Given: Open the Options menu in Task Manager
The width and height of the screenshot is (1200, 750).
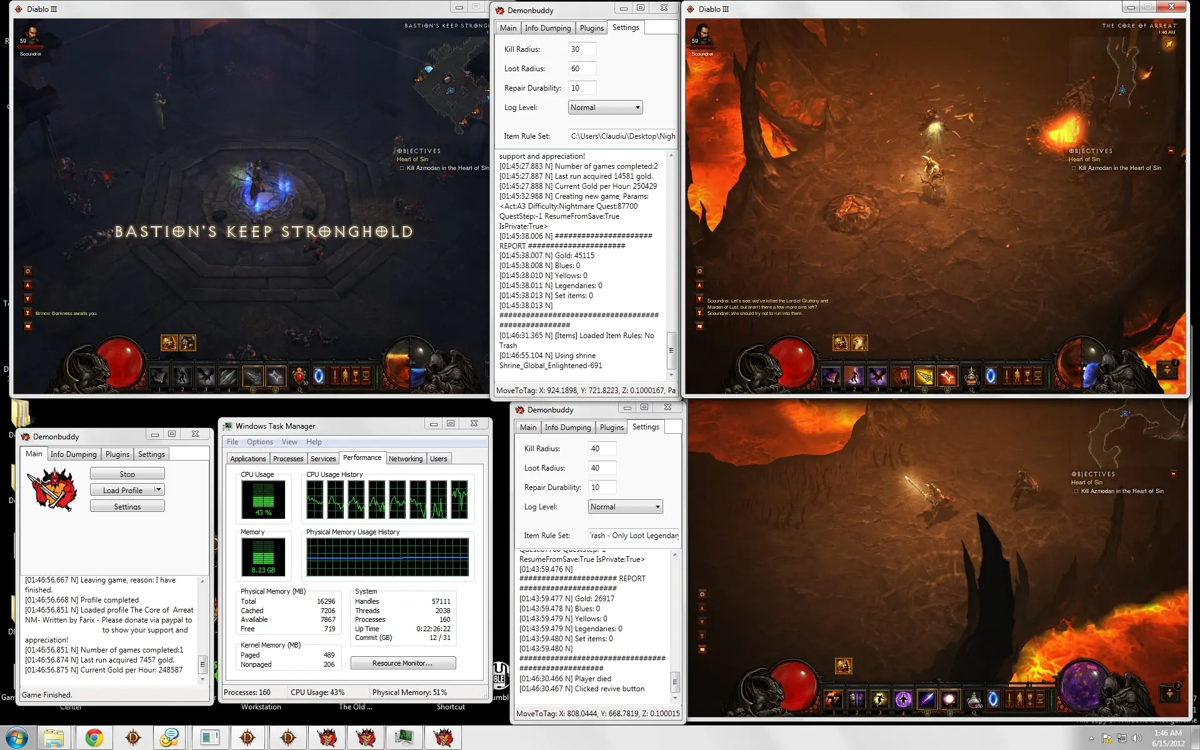Looking at the screenshot, I should click(260, 442).
